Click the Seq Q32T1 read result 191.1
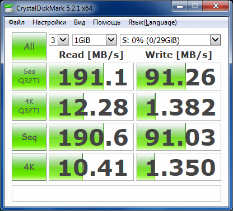233x211 pixels. click(x=91, y=76)
